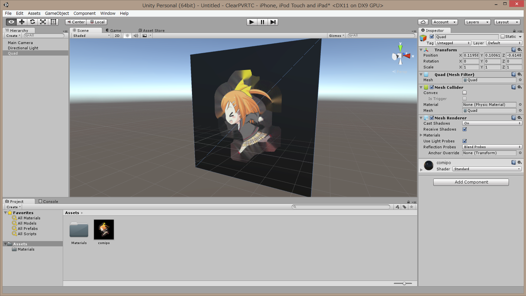This screenshot has height=296, width=526.
Task: Open Hierarchy Create menu
Action: coord(13,36)
